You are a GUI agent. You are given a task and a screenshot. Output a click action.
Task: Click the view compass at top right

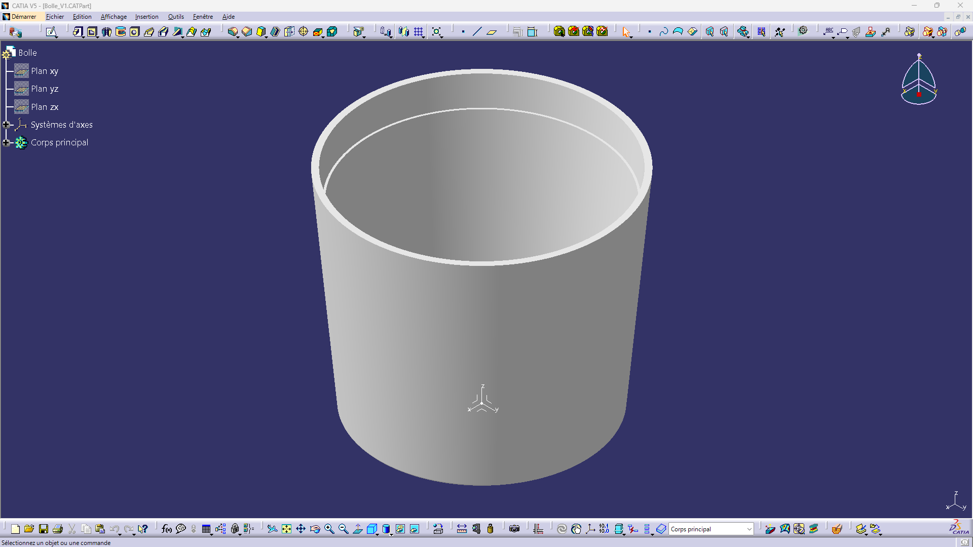919,79
